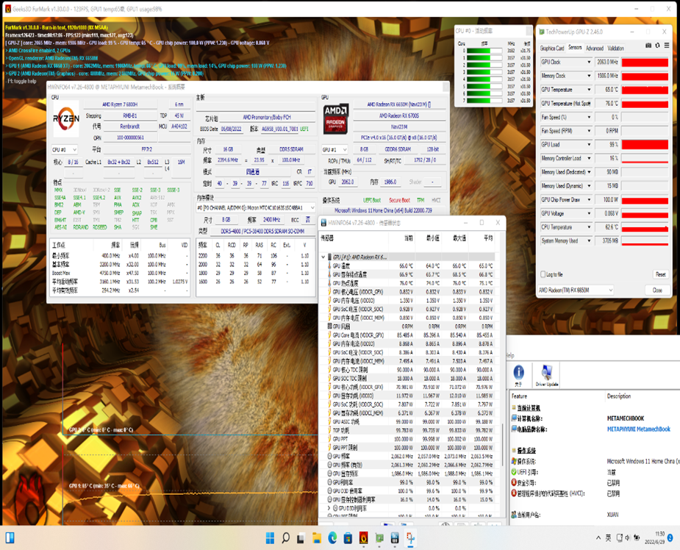Click the Snipping Tool taskbar icon
The height and width of the screenshot is (550, 680).
coord(410,538)
